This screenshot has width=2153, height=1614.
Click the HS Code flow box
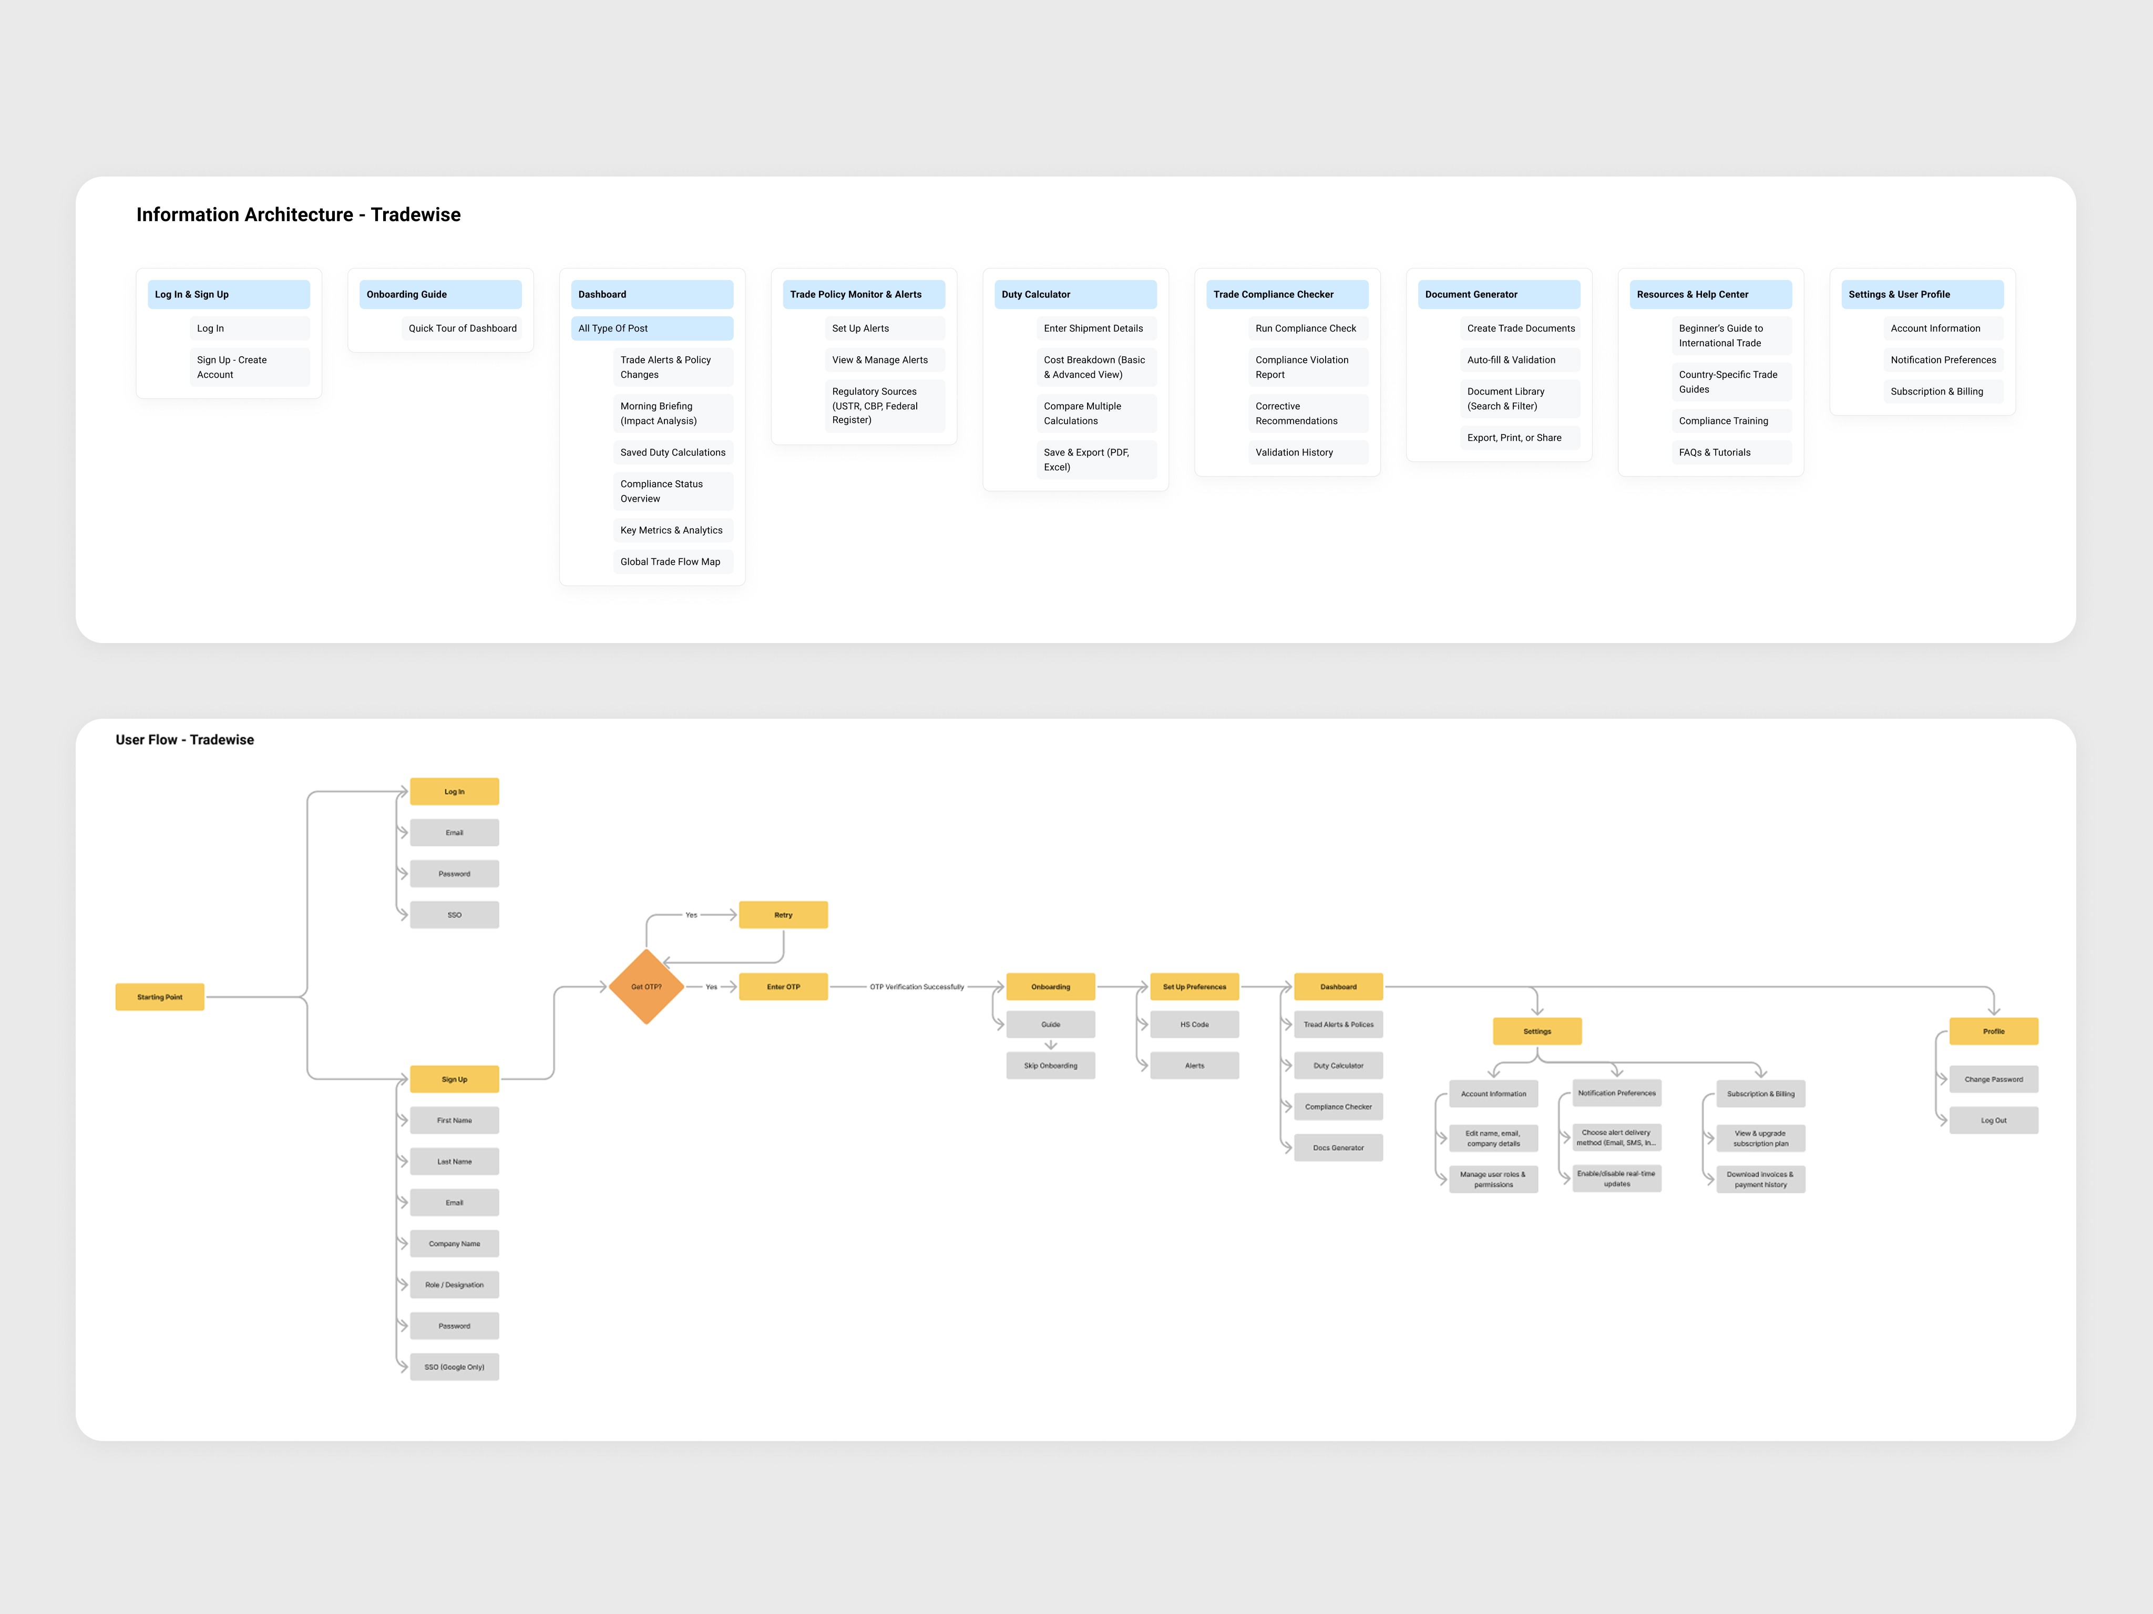coord(1193,1025)
